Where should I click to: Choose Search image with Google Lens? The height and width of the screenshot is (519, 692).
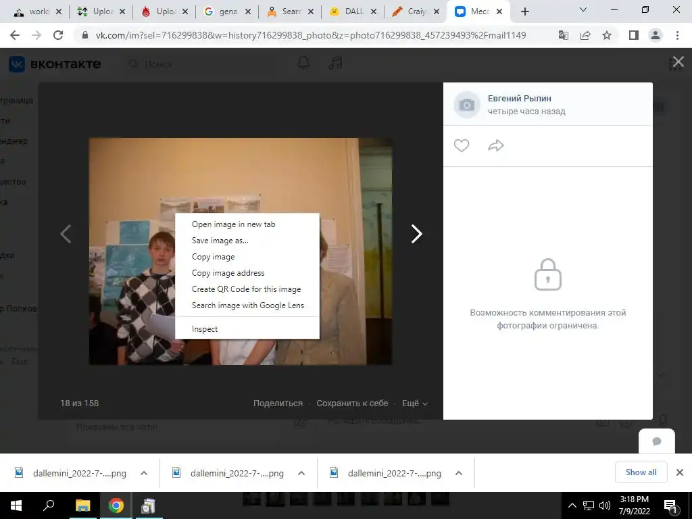[x=247, y=305]
